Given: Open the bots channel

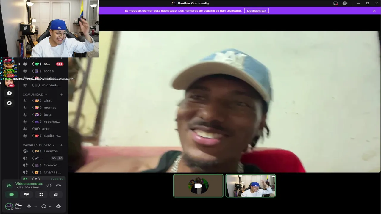Looking at the screenshot, I should pos(43,114).
